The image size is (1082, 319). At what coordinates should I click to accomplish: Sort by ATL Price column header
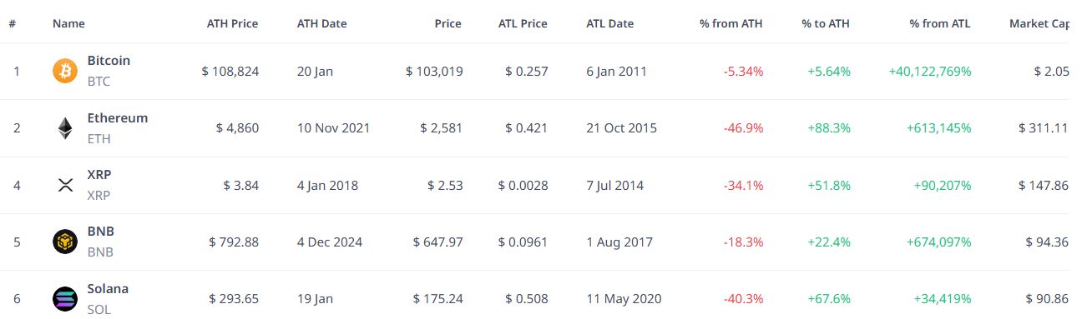tap(523, 23)
